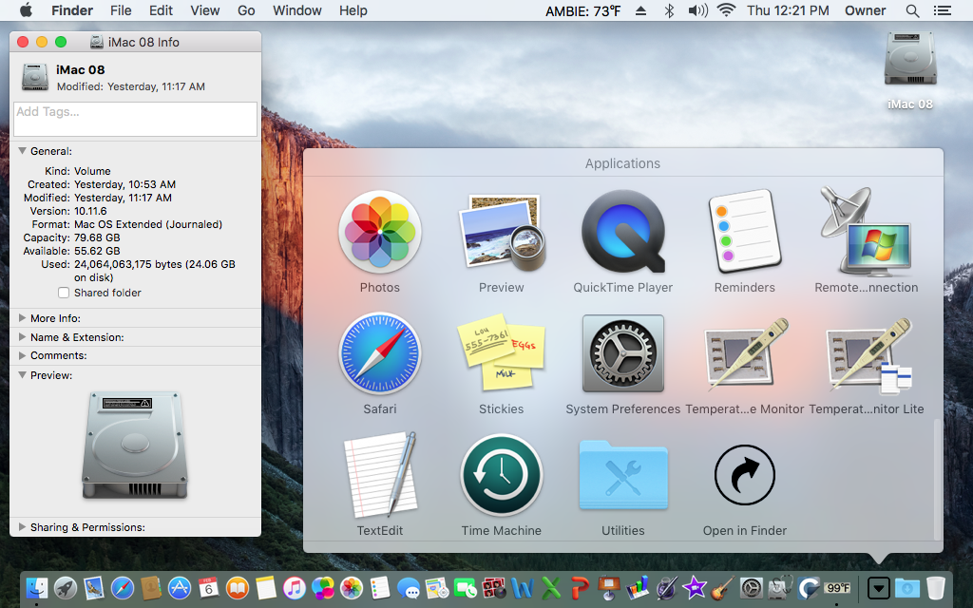The width and height of the screenshot is (973, 608).
Task: Launch Microsoft PowerPoint from the Dock
Action: point(580,587)
